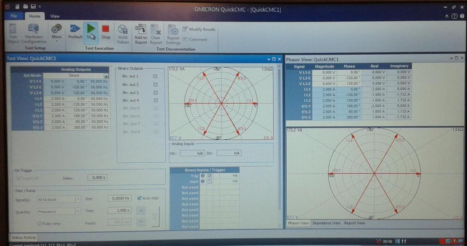Screen dimensions: 467x246
Task: Click I L3 frequency cell 50,000 Hz in Analog Outputs
Action: click(x=99, y=110)
